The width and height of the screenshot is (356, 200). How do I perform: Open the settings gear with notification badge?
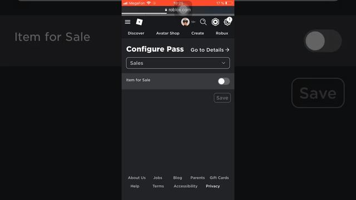point(228,22)
